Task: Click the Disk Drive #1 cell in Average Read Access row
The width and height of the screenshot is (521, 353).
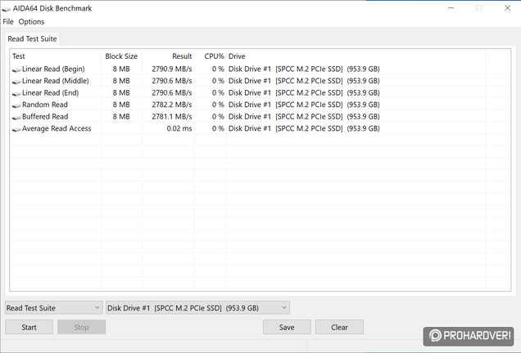Action: tap(304, 128)
